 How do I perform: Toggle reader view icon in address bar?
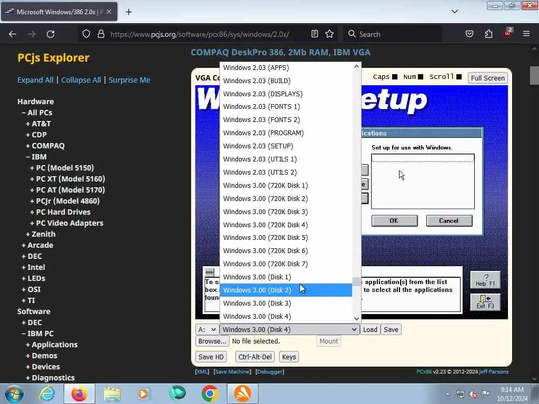pos(315,34)
